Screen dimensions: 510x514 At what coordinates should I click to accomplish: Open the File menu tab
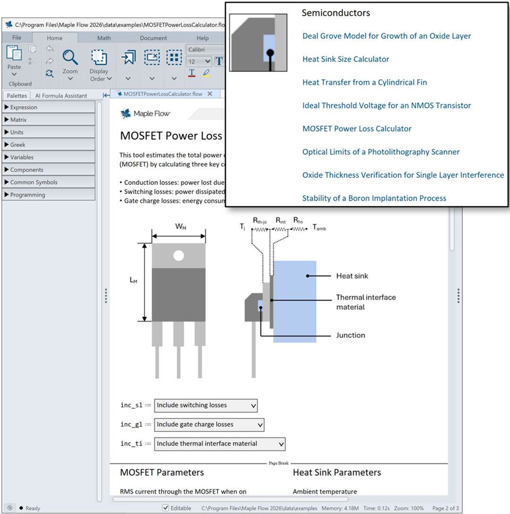[17, 38]
